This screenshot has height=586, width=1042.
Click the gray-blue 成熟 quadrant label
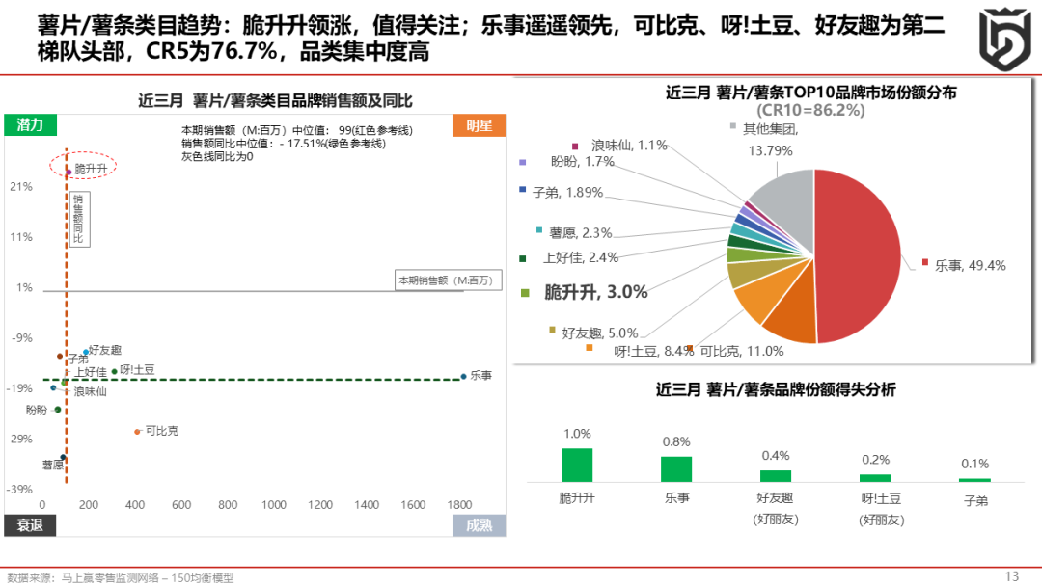click(480, 525)
